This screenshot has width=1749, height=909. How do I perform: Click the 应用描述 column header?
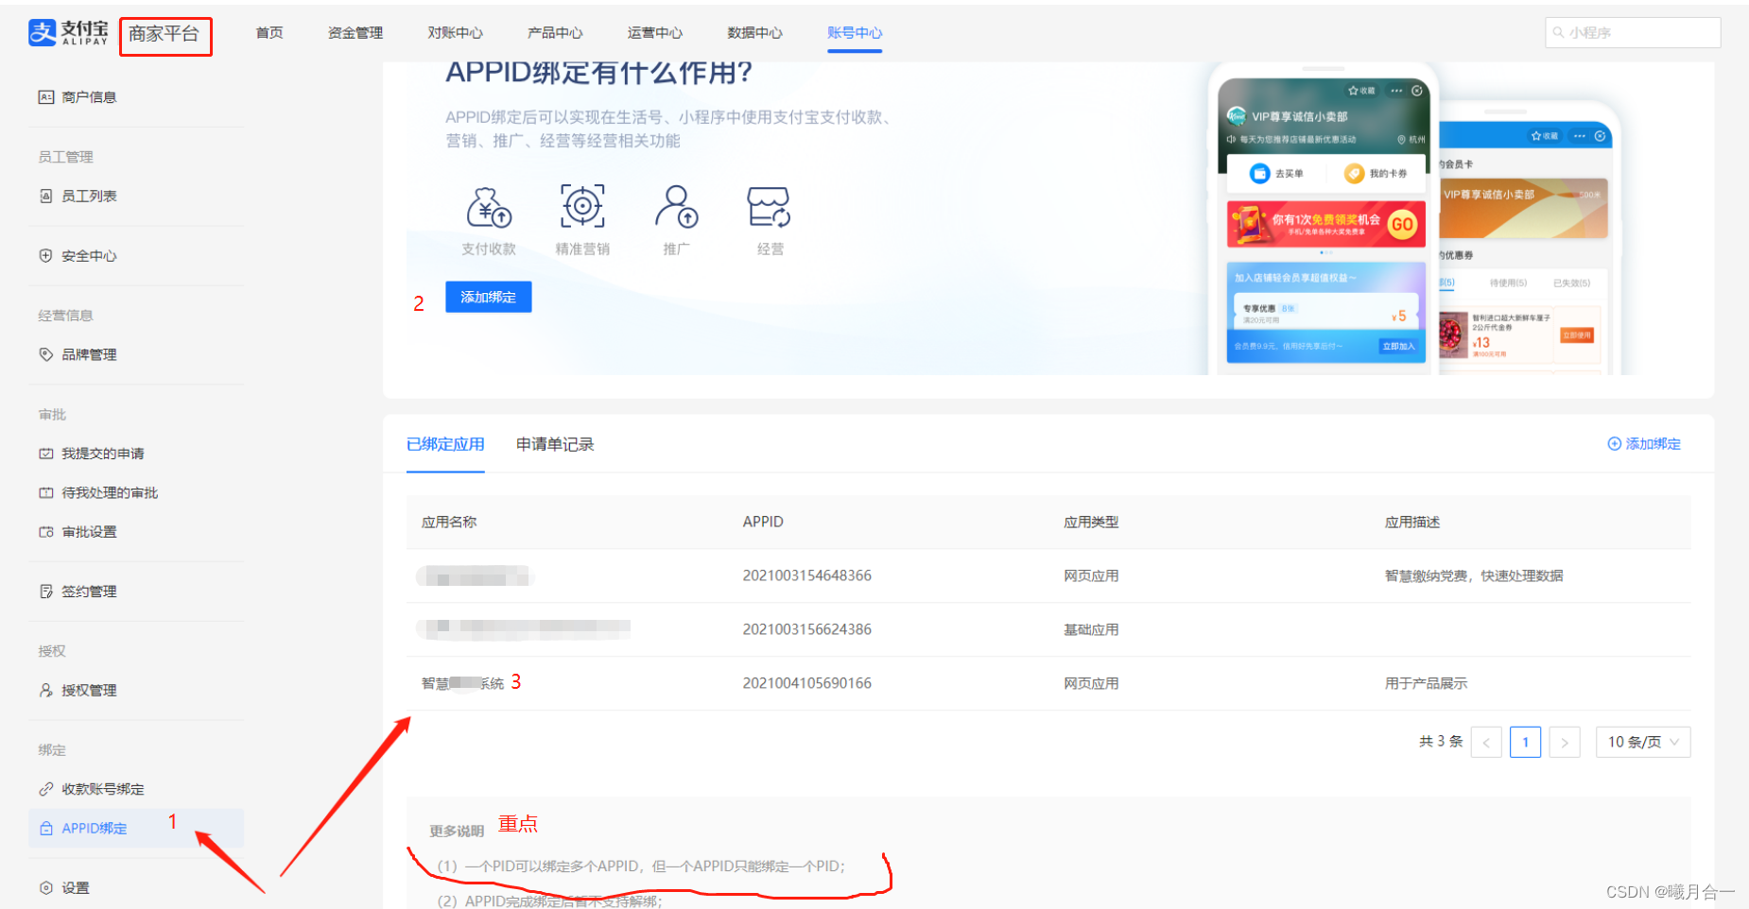[x=1412, y=523]
